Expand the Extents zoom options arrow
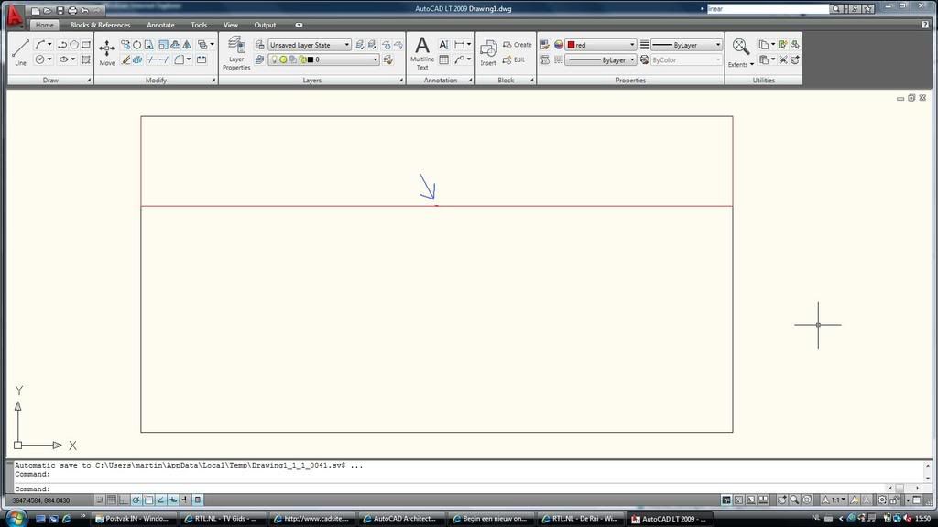The width and height of the screenshot is (938, 527). tap(752, 65)
